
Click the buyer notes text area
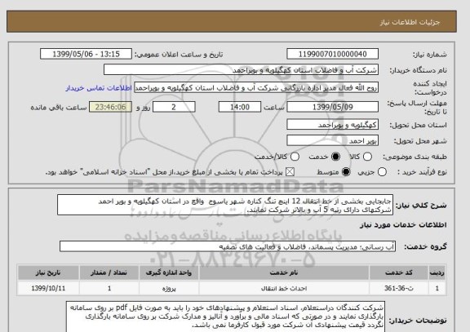[225, 317]
